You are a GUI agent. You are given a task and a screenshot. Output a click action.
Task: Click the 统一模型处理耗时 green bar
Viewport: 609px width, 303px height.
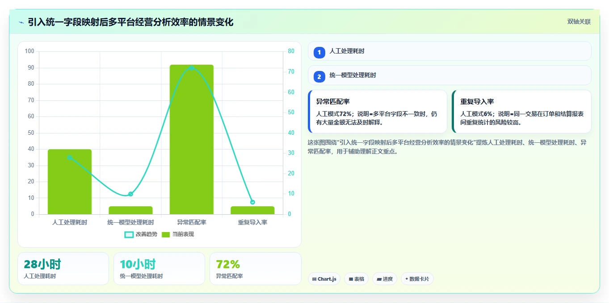tap(130, 210)
